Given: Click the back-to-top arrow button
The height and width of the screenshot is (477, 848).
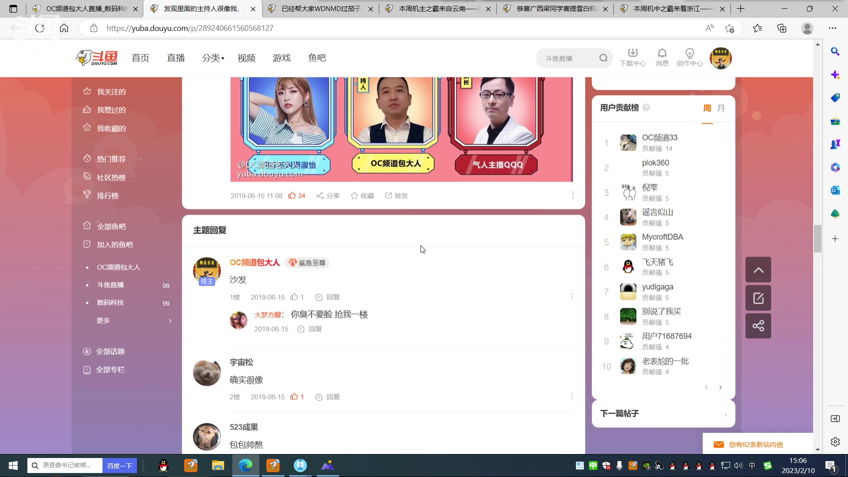Looking at the screenshot, I should point(758,270).
